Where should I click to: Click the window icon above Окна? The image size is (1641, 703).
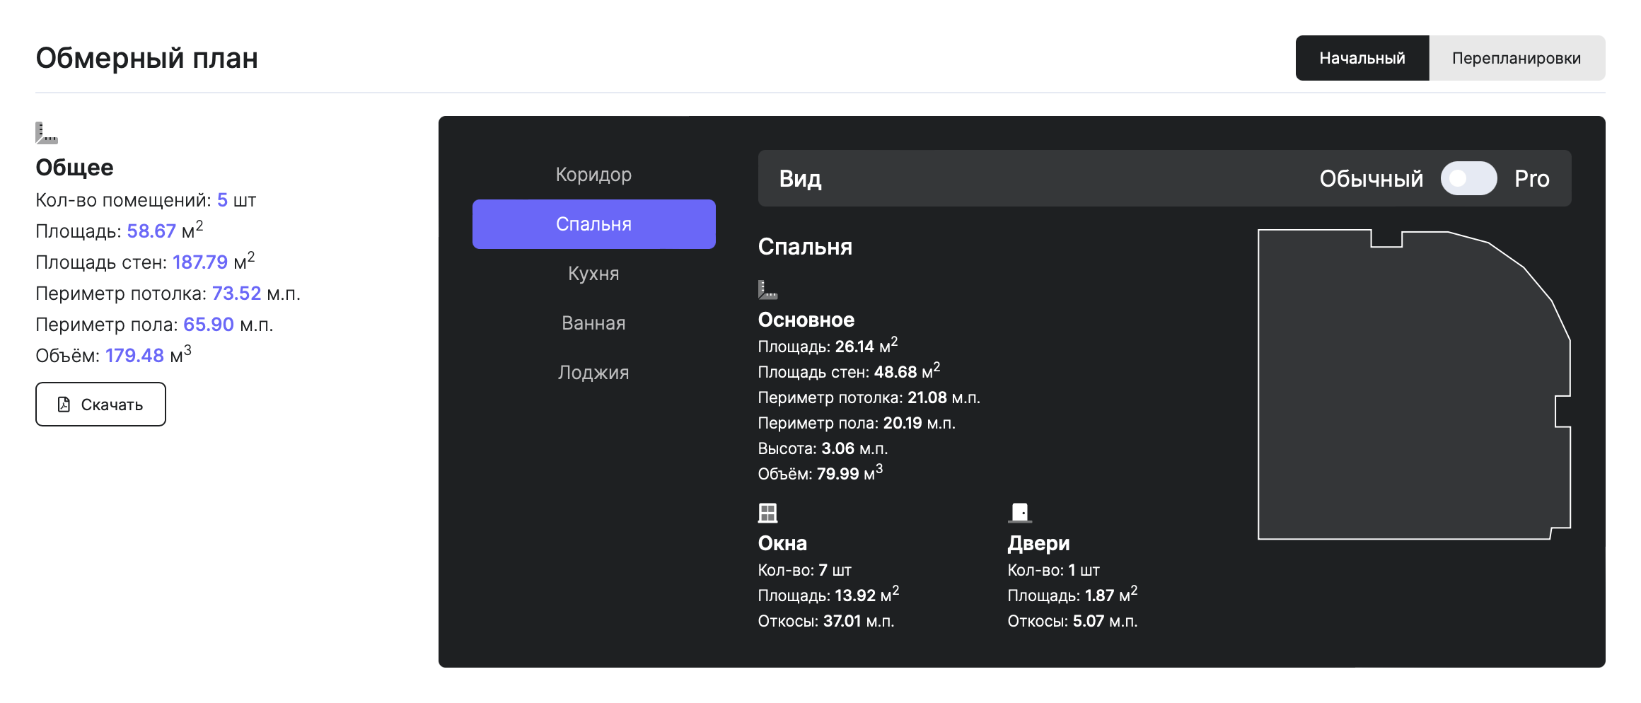767,513
